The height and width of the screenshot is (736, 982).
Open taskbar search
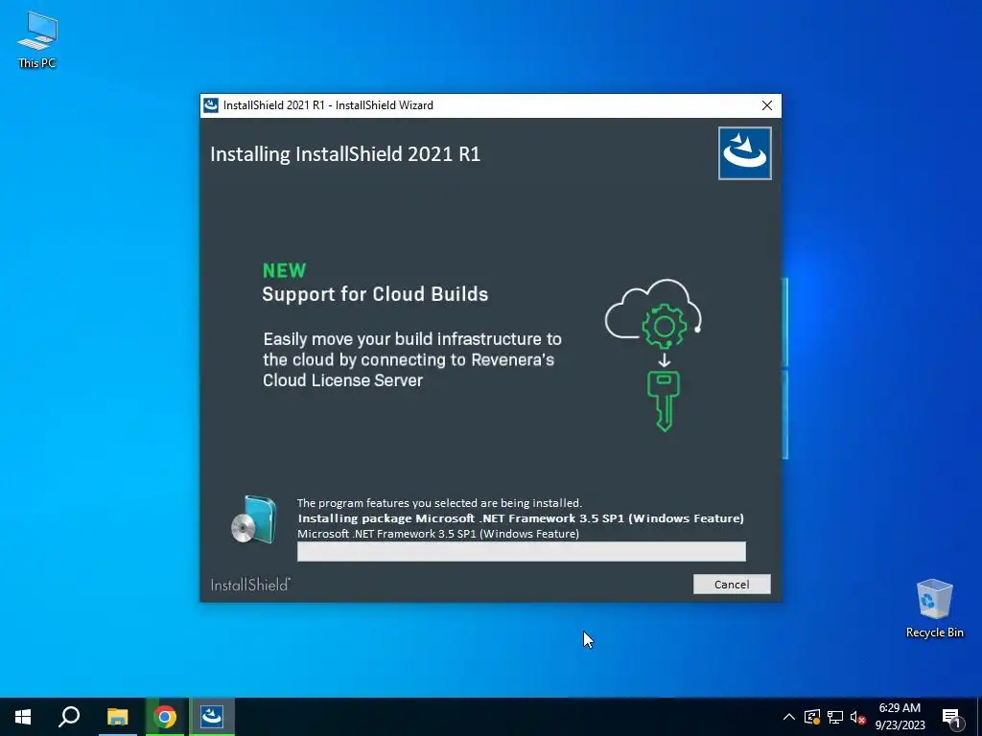69,717
